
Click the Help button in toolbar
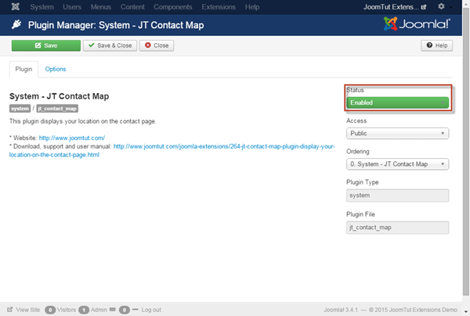pyautogui.click(x=437, y=45)
